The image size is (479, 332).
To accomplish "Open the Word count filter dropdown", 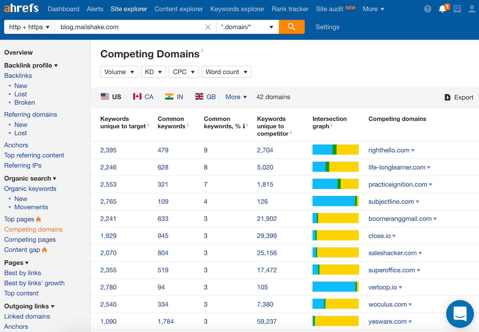I will coord(226,72).
